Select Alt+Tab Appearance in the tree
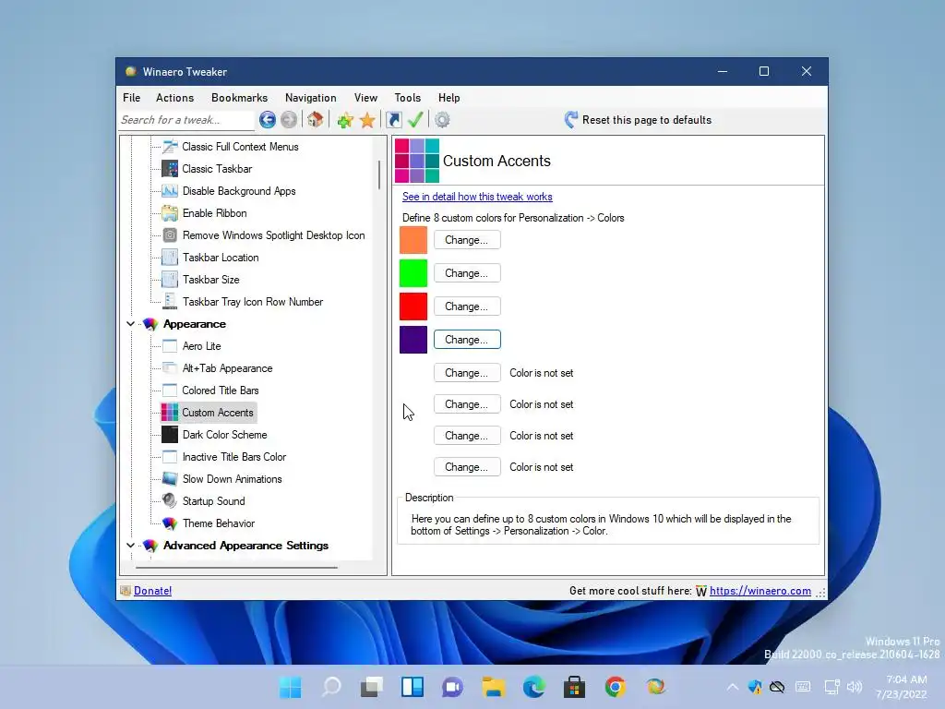This screenshot has width=945, height=709. click(227, 368)
